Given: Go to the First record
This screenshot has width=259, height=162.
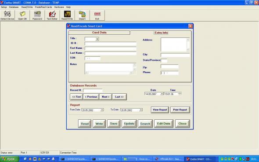Looking at the screenshot, I should (76, 97).
